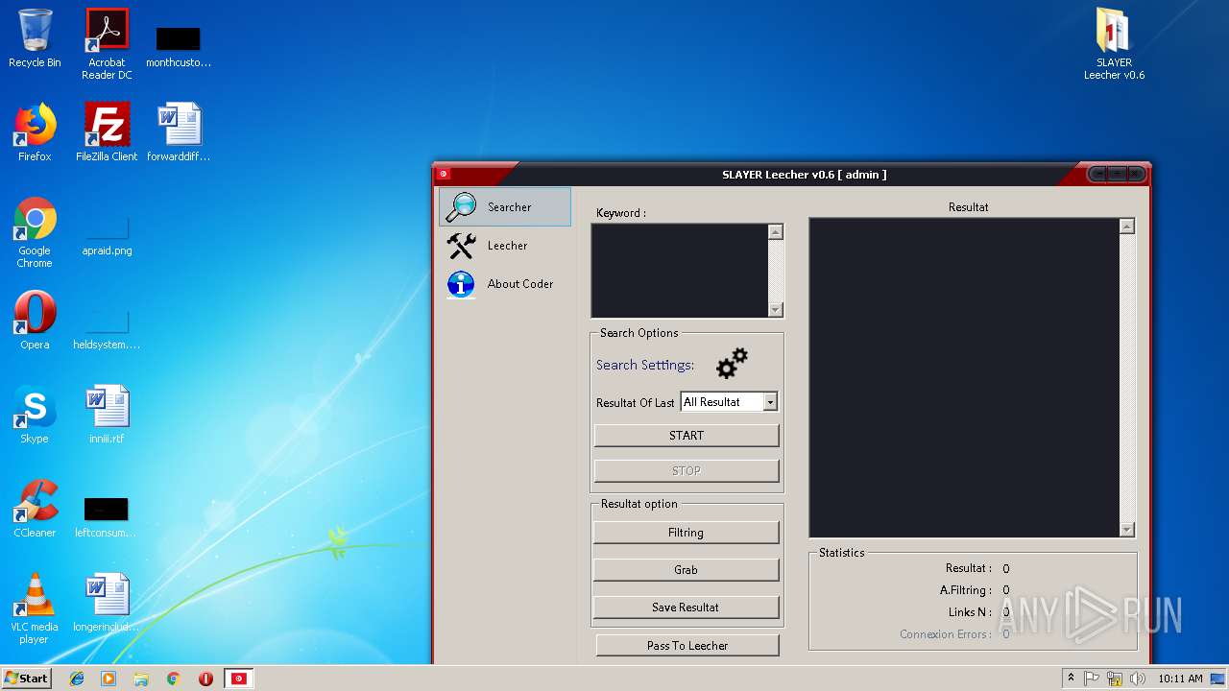Click the volume speaker tray icon
Screen dimensions: 1229x691
[x=1138, y=679]
